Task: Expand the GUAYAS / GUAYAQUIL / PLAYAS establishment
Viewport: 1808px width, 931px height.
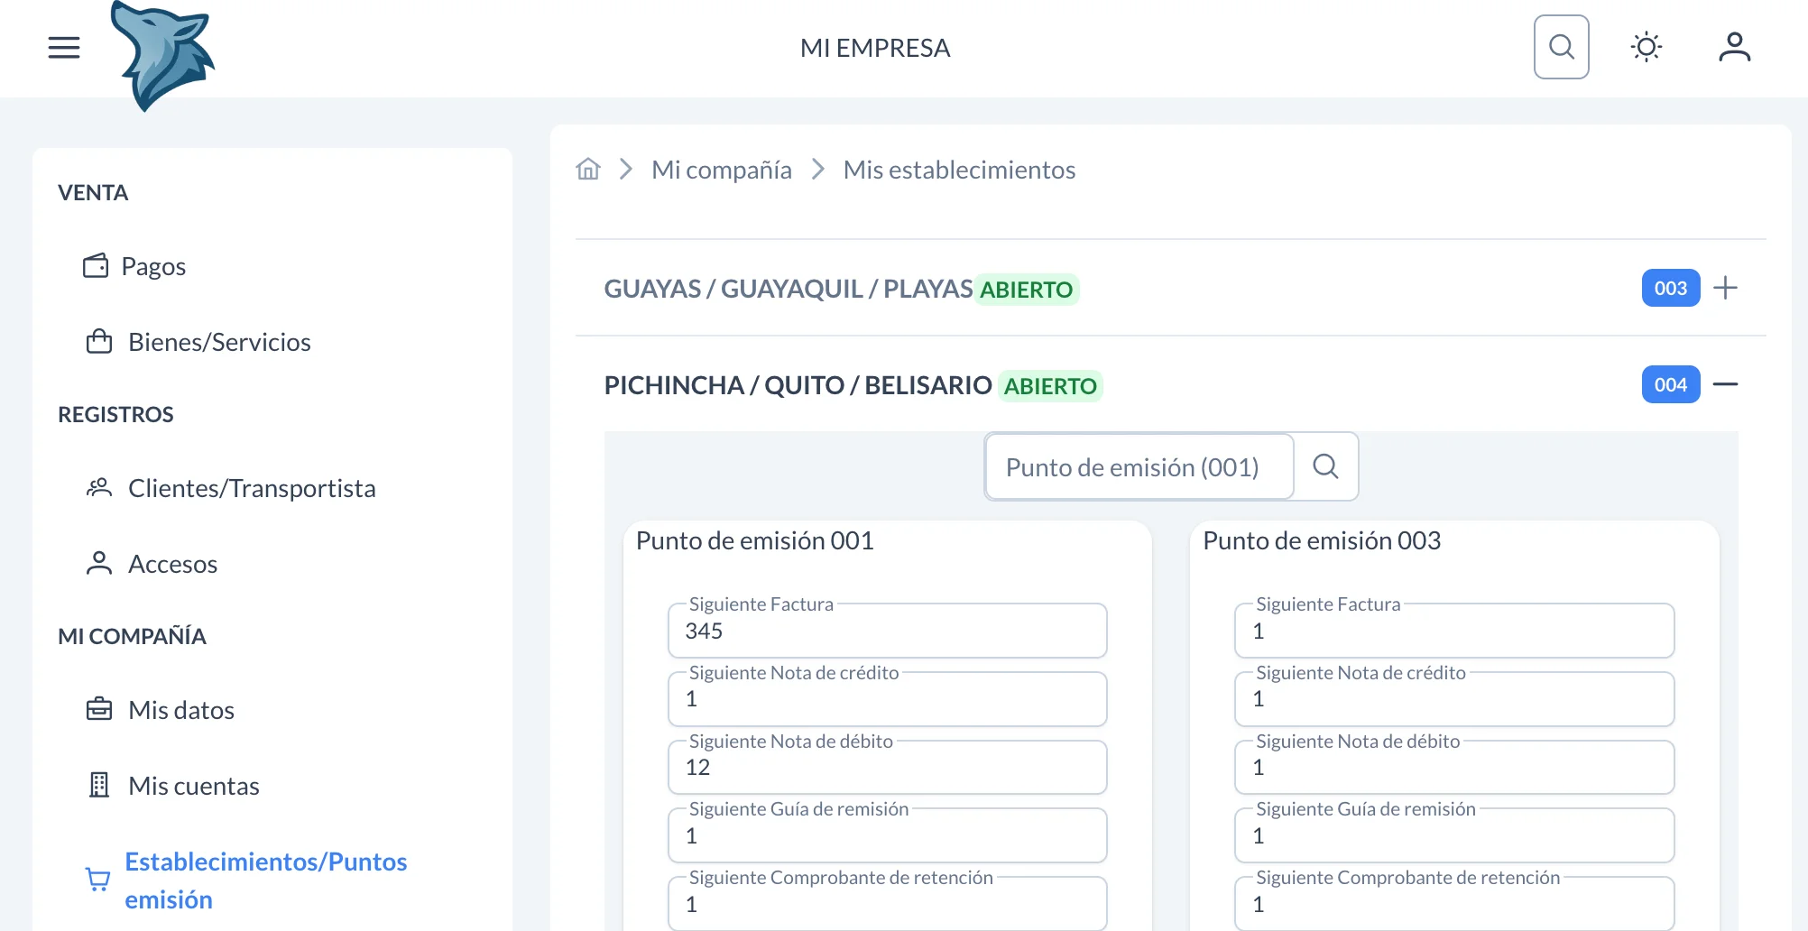Action: 1725,288
